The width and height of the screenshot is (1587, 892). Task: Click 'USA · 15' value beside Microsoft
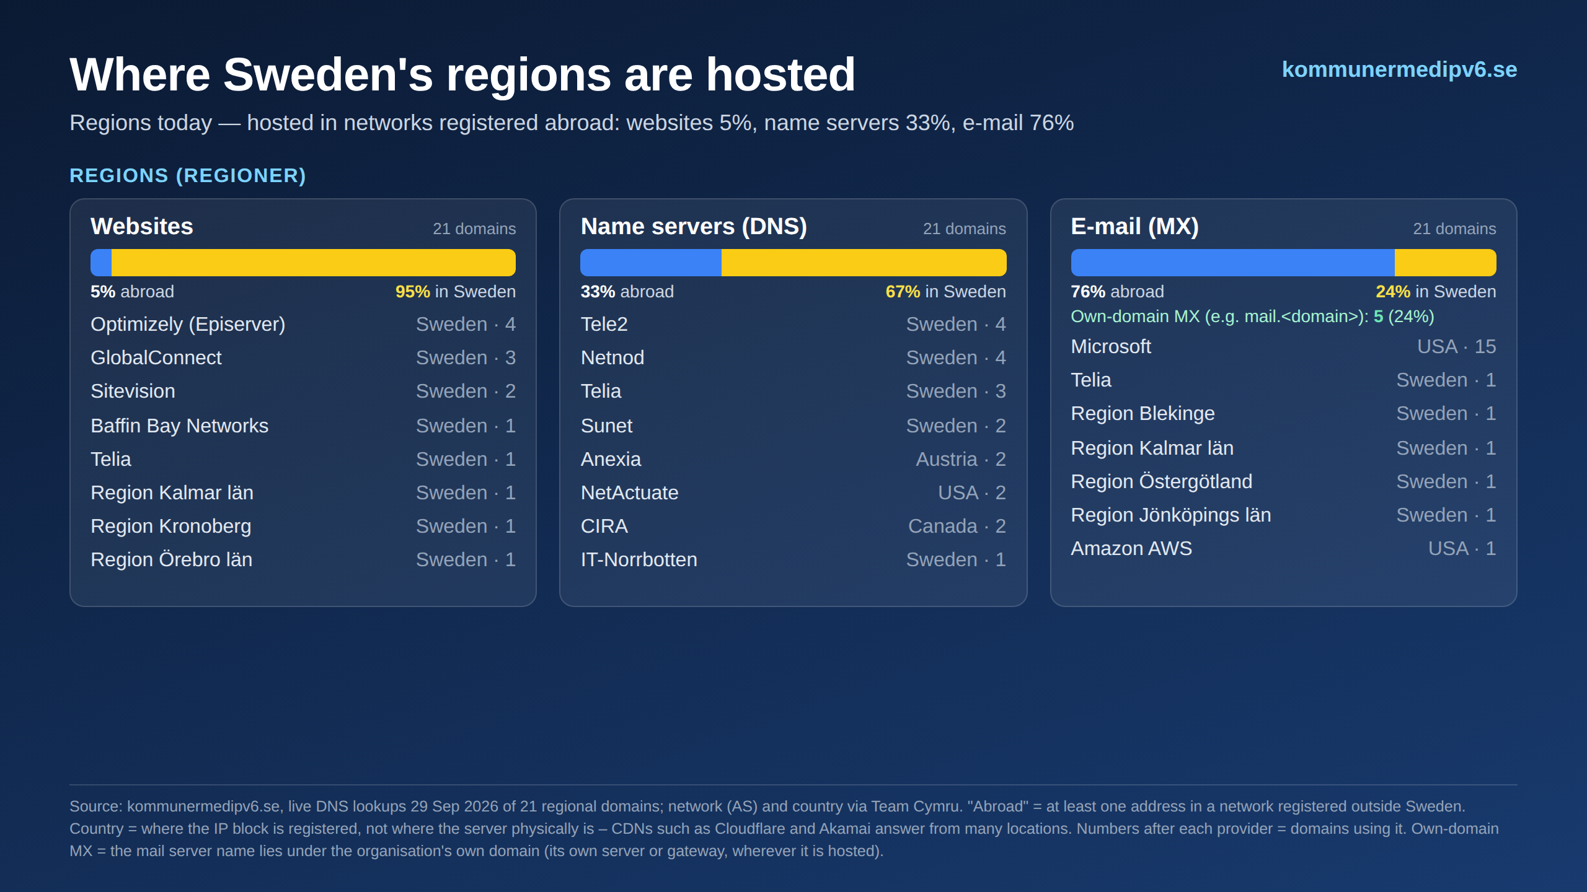[1457, 346]
